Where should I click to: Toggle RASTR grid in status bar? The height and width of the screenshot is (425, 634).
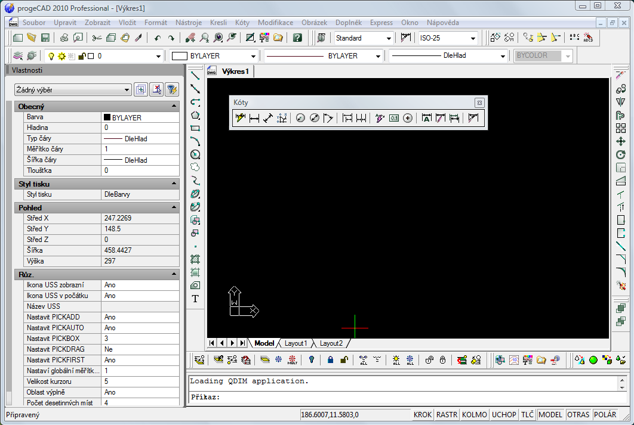[x=447, y=414]
